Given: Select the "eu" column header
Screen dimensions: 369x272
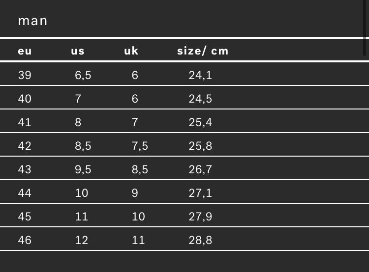Looking at the screenshot, I should click(x=25, y=51).
